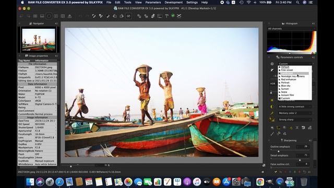Switch to thumbnail grid display mode
Image resolution: width=334 pixels, height=188 pixels.
click(x=35, y=16)
